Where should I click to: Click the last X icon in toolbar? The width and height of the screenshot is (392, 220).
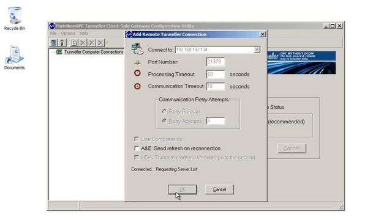(x=100, y=43)
